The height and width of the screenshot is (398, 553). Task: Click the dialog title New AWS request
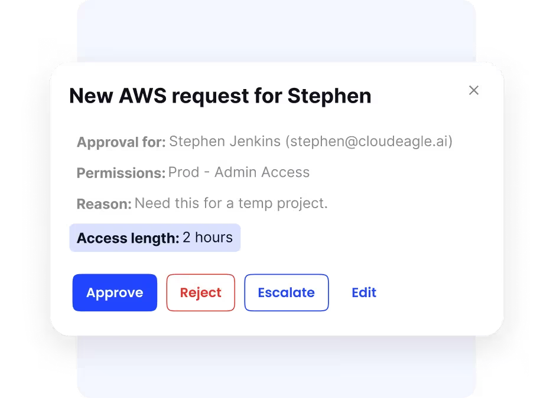coord(220,96)
